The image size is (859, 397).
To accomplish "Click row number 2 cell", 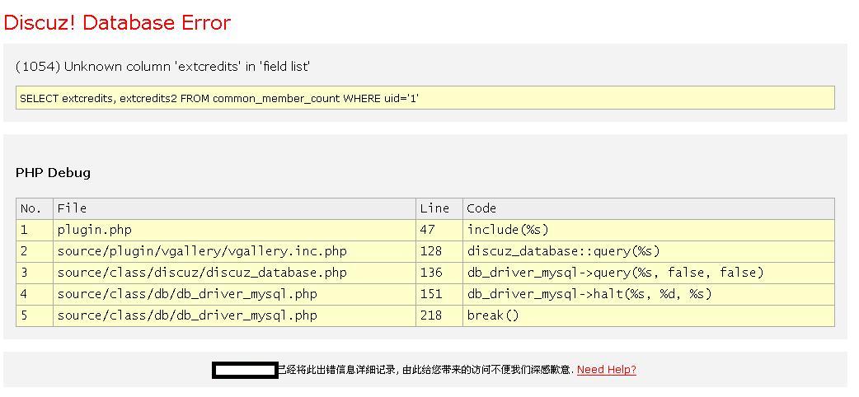I will tap(35, 251).
